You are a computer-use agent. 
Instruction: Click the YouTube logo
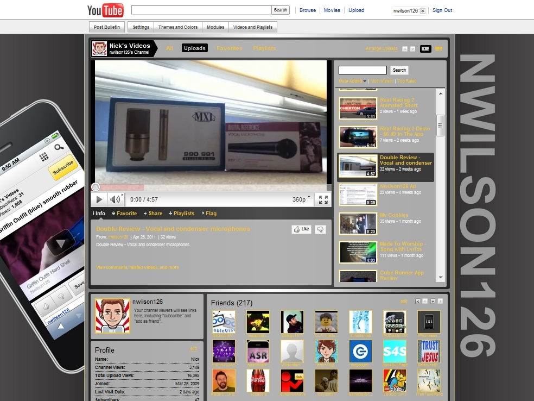tap(105, 10)
